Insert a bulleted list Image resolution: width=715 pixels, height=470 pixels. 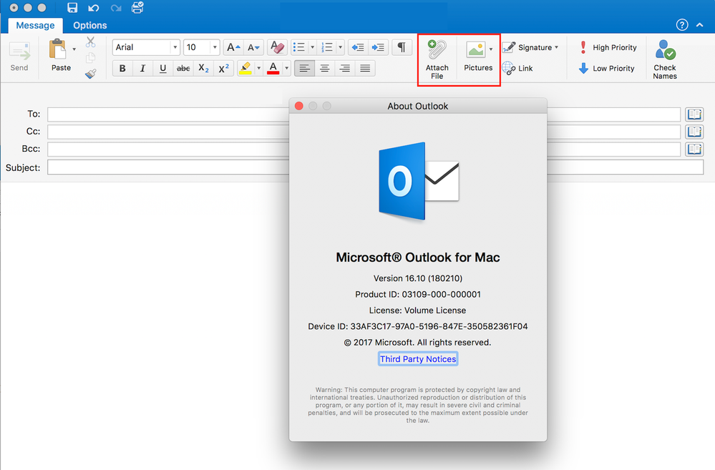click(x=299, y=47)
